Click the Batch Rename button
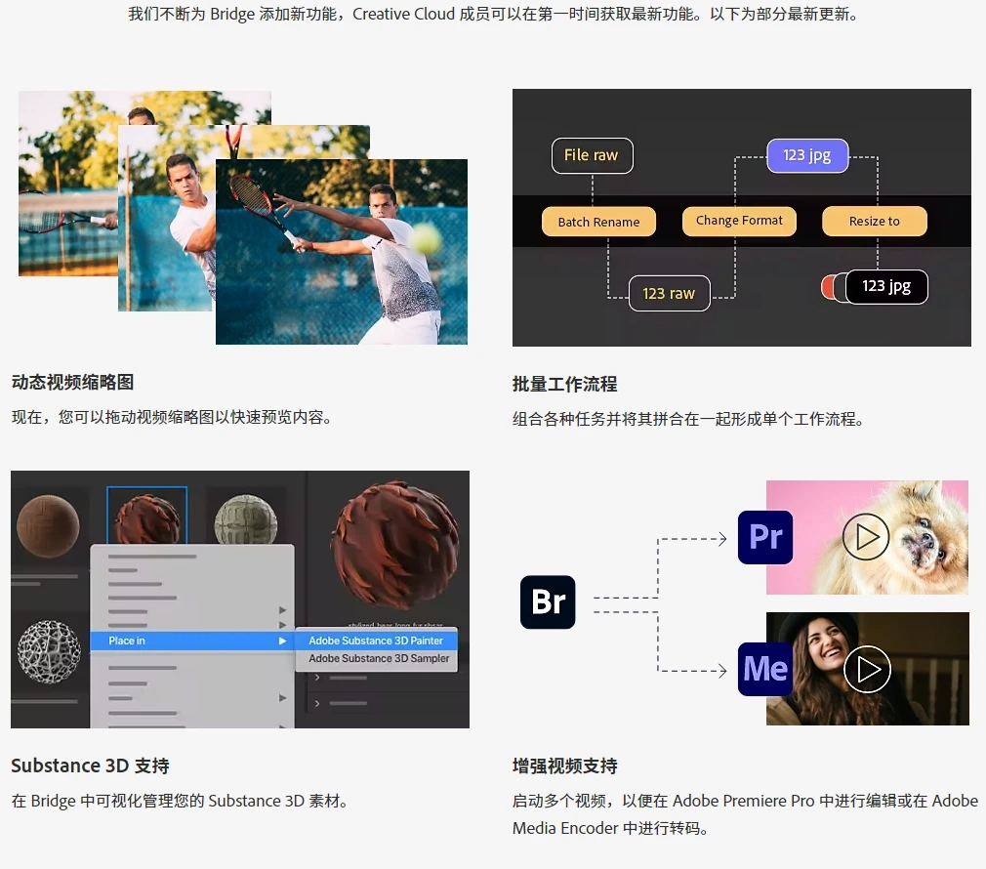 click(598, 222)
